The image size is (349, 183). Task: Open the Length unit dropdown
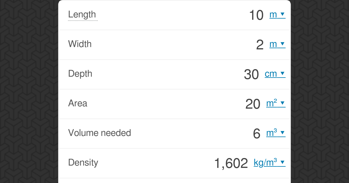[277, 15]
